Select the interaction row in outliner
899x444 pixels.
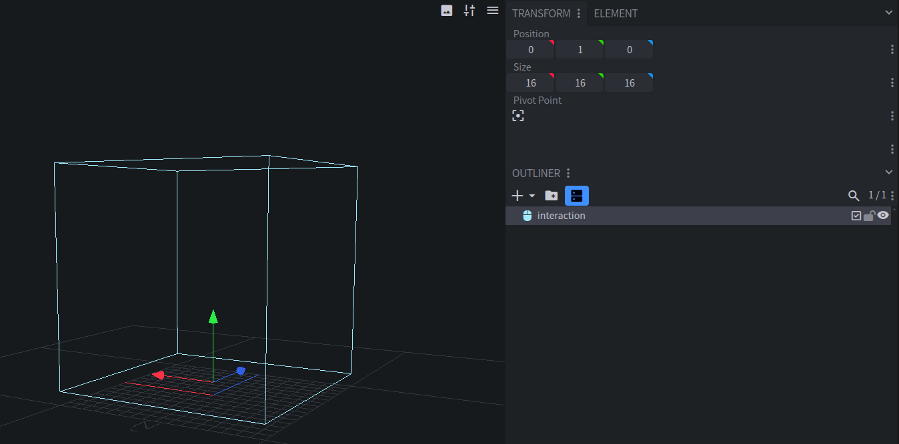pyautogui.click(x=698, y=216)
